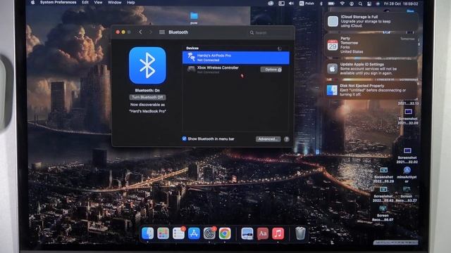Click the Turn Bluetooth Off button

pos(147,97)
